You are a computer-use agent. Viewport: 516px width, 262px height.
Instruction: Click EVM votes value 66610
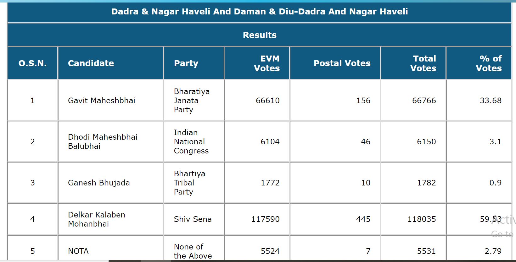point(267,100)
